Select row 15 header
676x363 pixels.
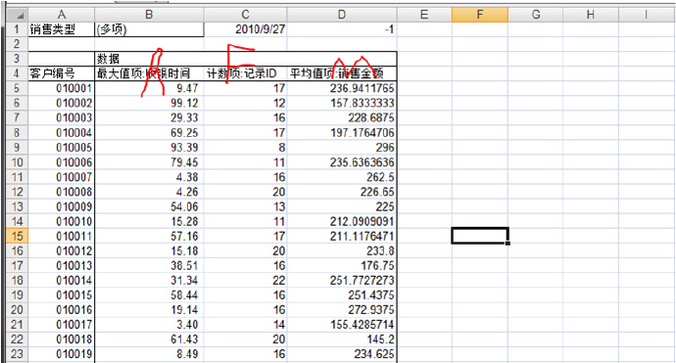click(18, 236)
